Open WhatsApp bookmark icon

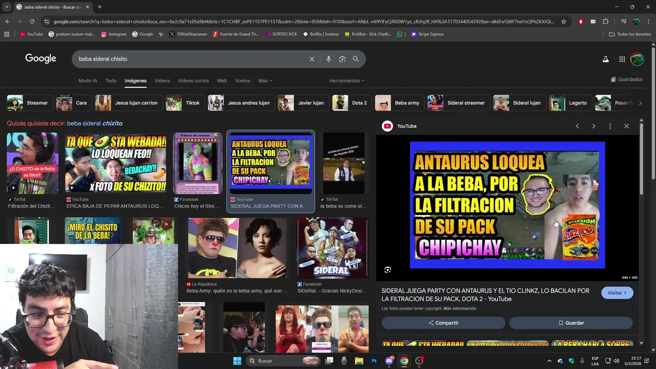point(400,34)
